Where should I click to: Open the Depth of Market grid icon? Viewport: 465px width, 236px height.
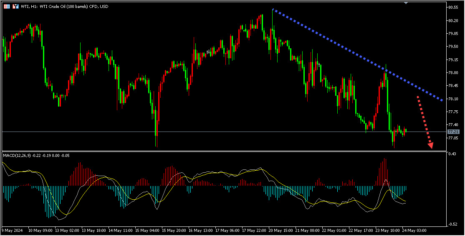pyautogui.click(x=7, y=6)
